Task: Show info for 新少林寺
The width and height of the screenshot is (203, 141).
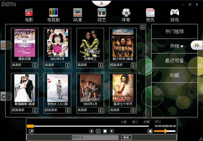Action: (133, 65)
